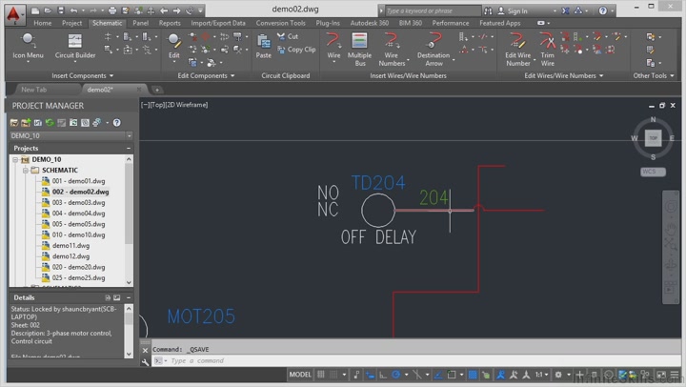The image size is (686, 387).
Task: Switch to the Home ribbon tab
Action: click(x=43, y=23)
